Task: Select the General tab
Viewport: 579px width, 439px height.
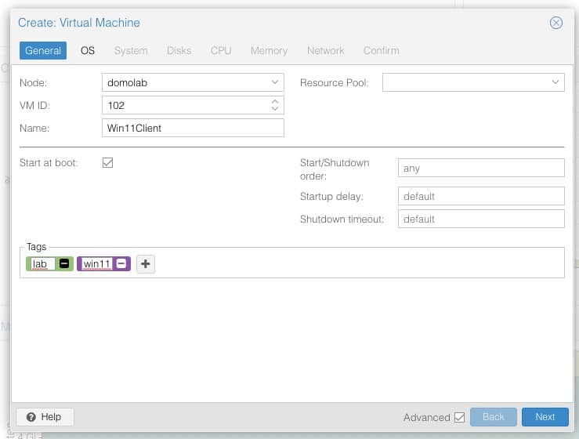Action: [x=43, y=50]
